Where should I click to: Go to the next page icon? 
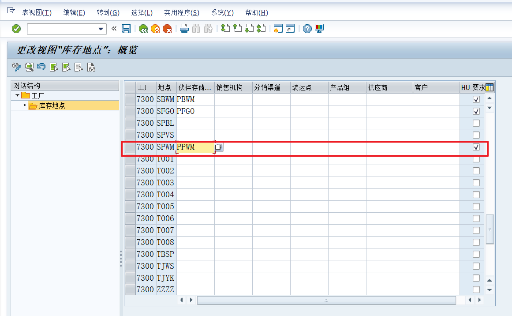[x=249, y=28]
